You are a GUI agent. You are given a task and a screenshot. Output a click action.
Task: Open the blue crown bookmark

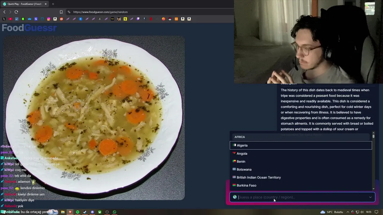[x=29, y=19]
